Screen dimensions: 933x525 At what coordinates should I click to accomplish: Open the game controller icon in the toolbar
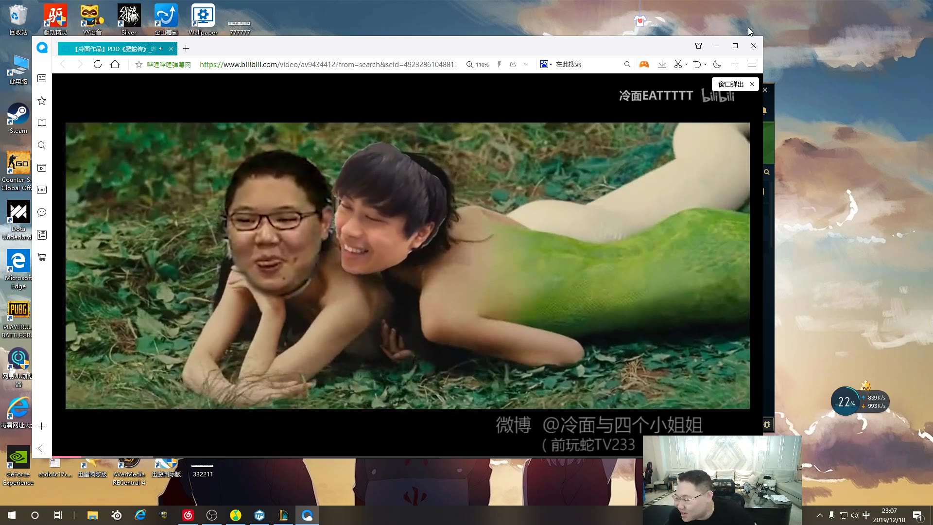pyautogui.click(x=644, y=64)
